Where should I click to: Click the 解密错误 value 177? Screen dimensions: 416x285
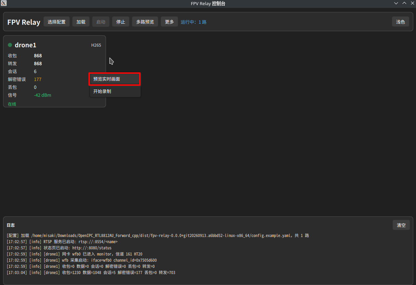point(38,79)
